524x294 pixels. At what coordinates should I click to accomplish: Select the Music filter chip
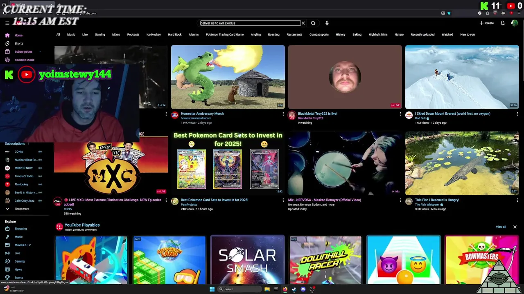tap(71, 35)
